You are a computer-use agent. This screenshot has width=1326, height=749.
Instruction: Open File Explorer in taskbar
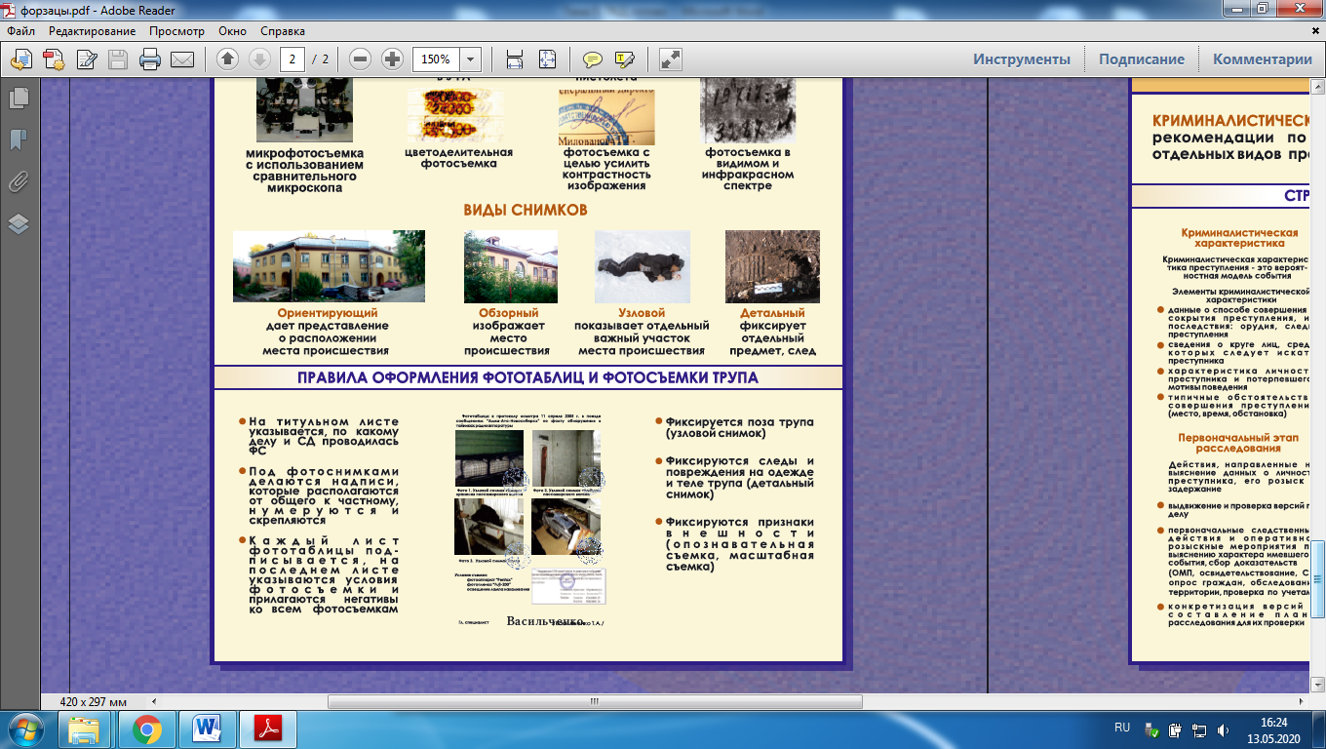tap(84, 729)
